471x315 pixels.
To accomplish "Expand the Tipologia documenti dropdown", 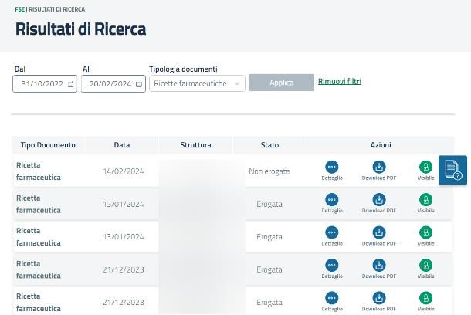I will point(197,83).
